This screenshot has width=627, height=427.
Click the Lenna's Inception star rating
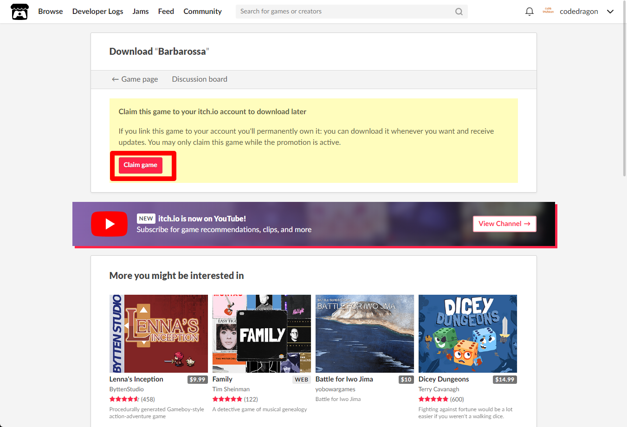[124, 399]
